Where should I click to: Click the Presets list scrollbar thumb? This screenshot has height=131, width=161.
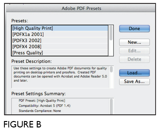pyautogui.click(x=111, y=33)
